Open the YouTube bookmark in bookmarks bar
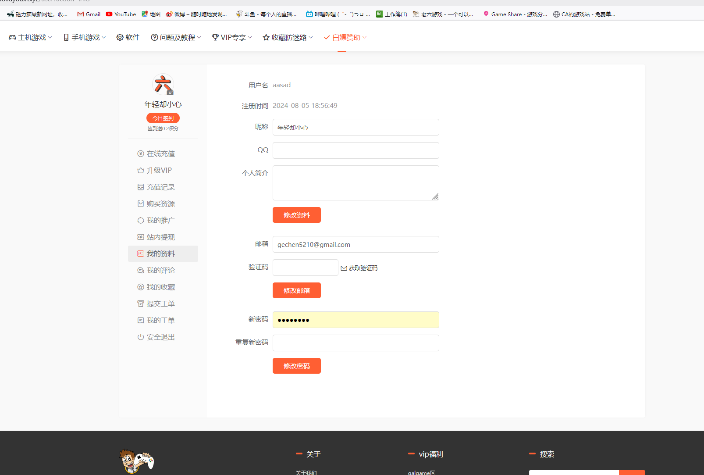 point(121,14)
